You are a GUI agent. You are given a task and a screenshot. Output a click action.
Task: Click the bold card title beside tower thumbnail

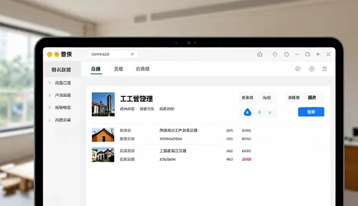pyautogui.click(x=136, y=99)
